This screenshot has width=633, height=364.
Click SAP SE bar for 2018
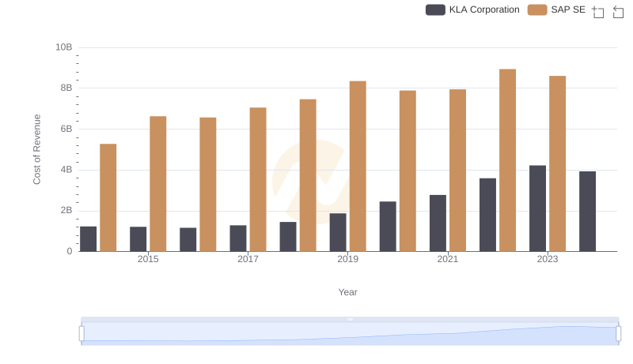[308, 175]
